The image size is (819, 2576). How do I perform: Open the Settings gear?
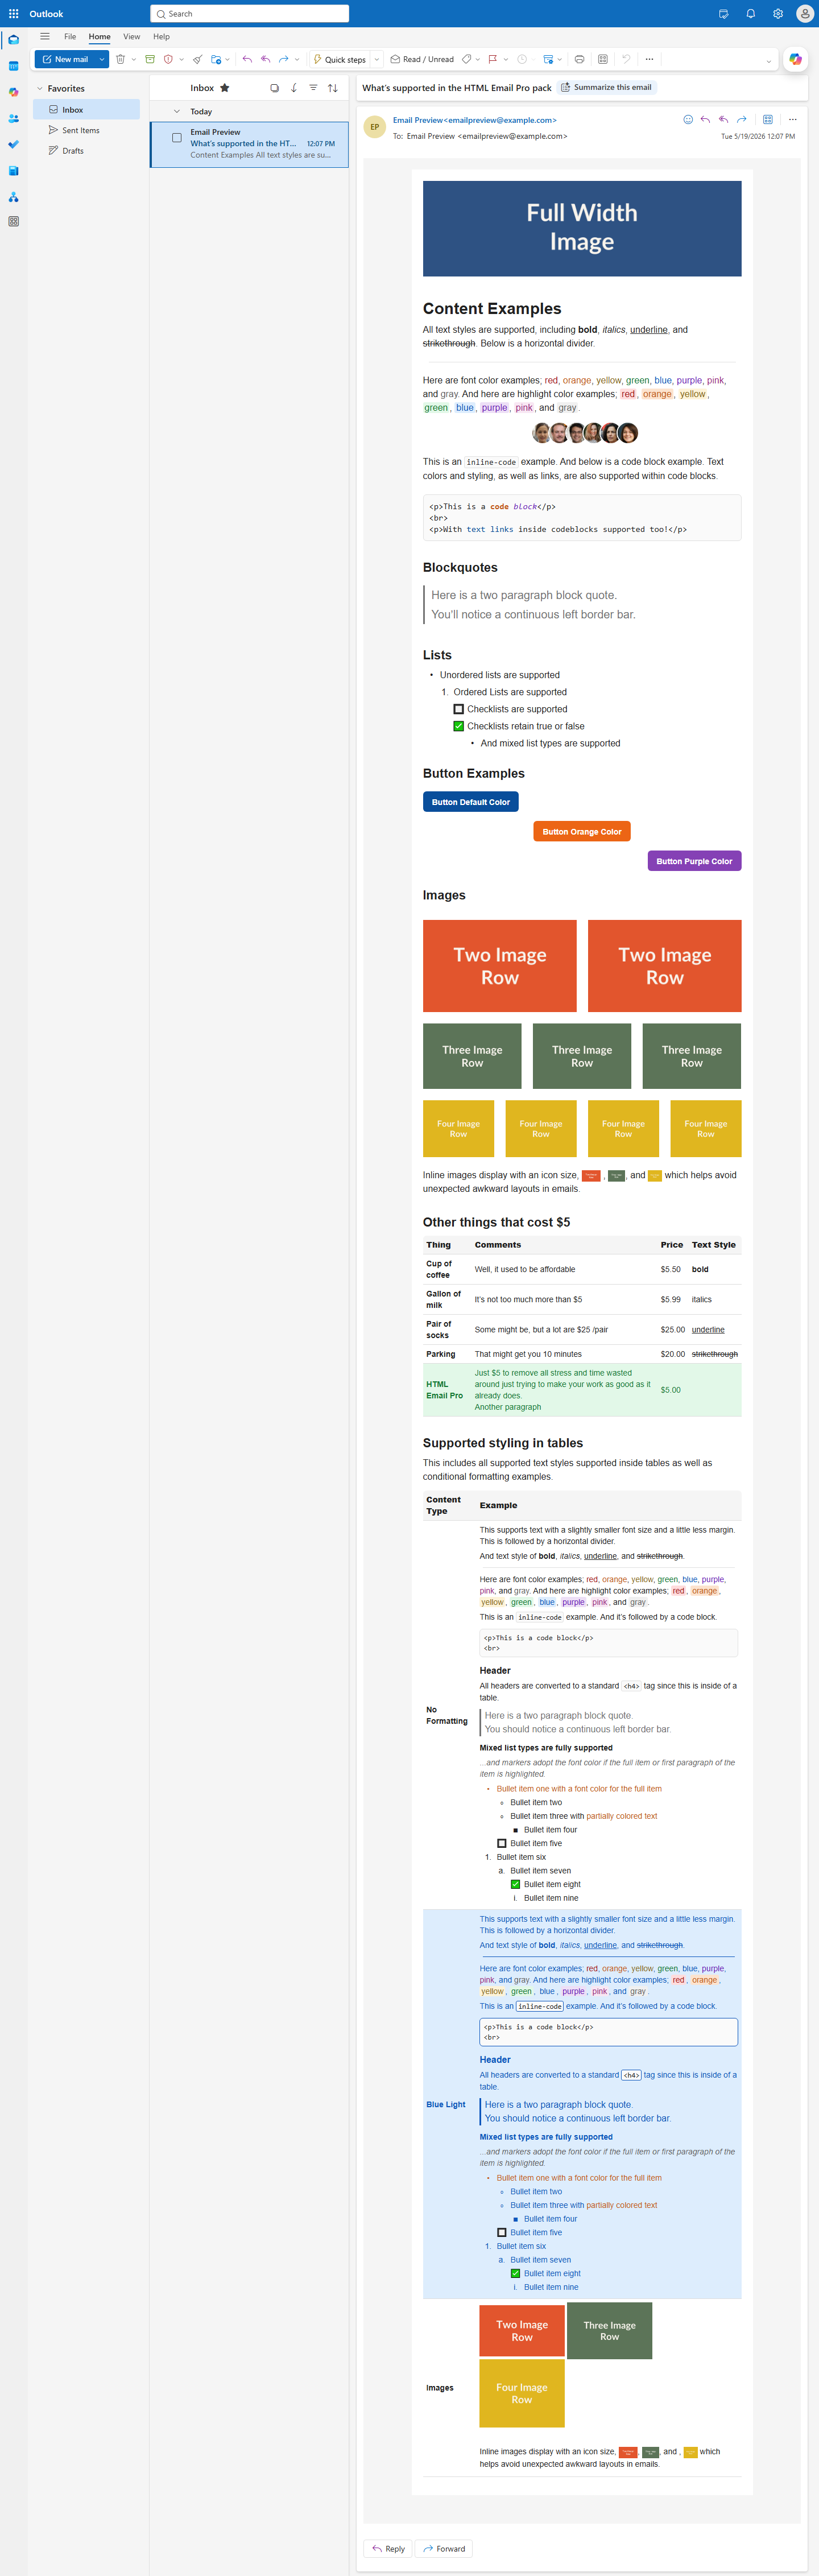click(x=777, y=14)
